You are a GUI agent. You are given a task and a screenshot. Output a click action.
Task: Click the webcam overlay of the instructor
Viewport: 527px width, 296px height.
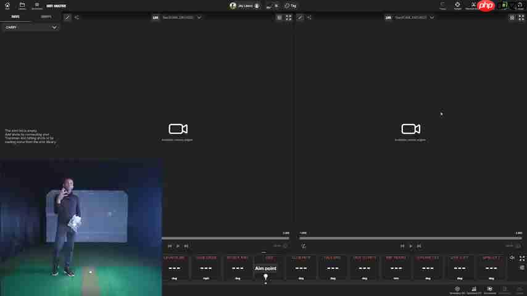(81, 227)
